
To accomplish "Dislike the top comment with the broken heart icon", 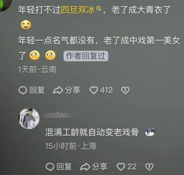I will click(x=125, y=90).
